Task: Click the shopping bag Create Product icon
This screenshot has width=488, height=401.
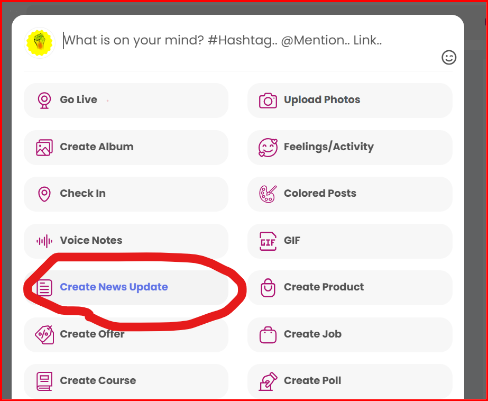Action: coord(268,288)
